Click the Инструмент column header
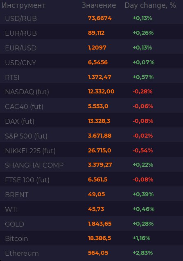This screenshot has height=261, width=183. (24, 5)
